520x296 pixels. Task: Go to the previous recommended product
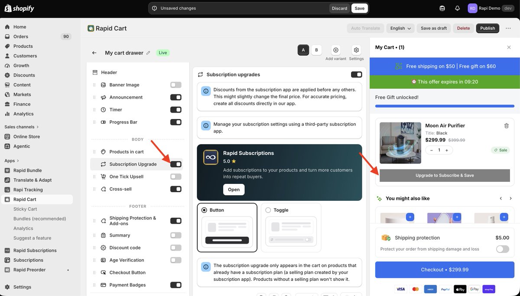pos(501,198)
